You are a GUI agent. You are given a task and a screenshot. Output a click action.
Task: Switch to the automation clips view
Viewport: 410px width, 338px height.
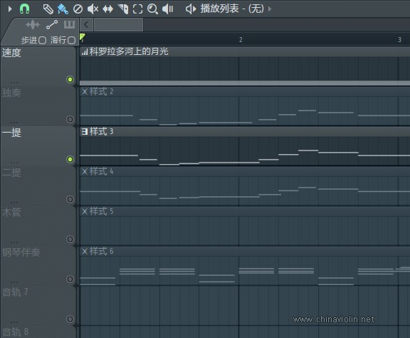(x=52, y=25)
